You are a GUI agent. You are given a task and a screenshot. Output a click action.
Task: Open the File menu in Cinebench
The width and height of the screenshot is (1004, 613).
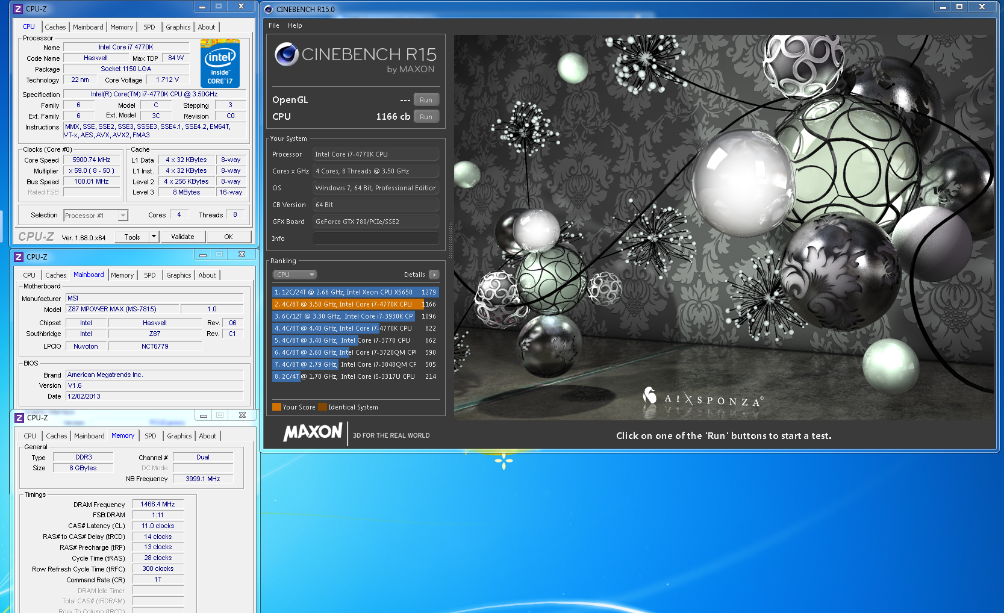click(x=274, y=25)
